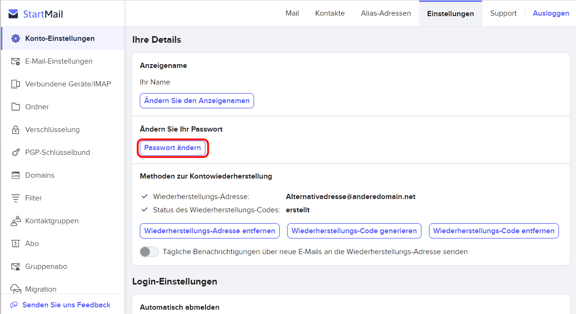This screenshot has height=314, width=576.
Task: Go to Domains in the sidebar
Action: tap(62, 175)
